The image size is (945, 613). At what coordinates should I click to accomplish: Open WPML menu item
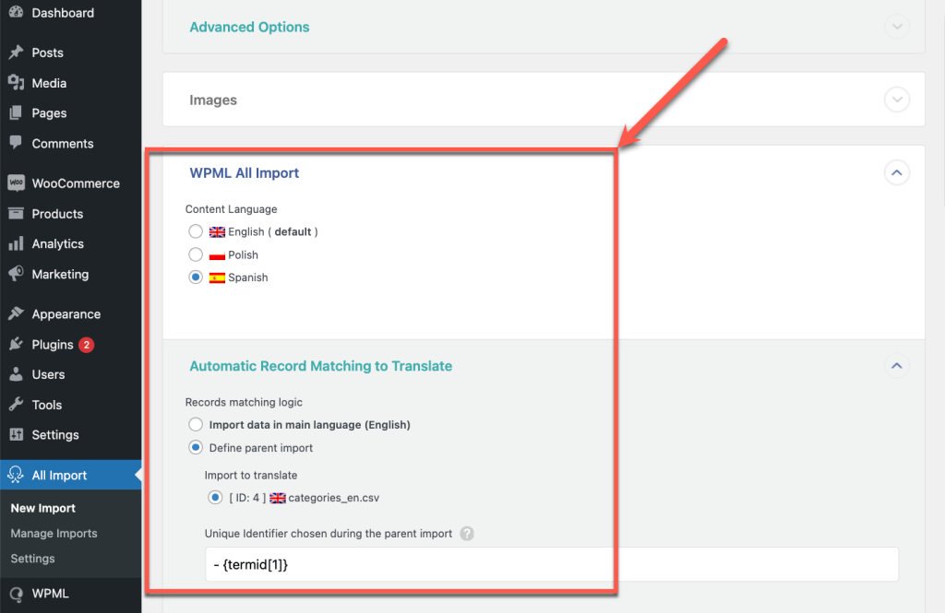70,594
